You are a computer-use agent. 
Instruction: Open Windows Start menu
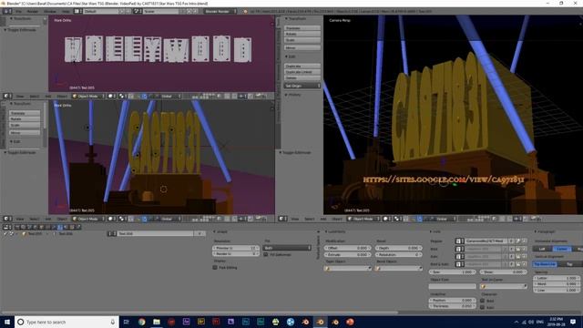(7, 322)
